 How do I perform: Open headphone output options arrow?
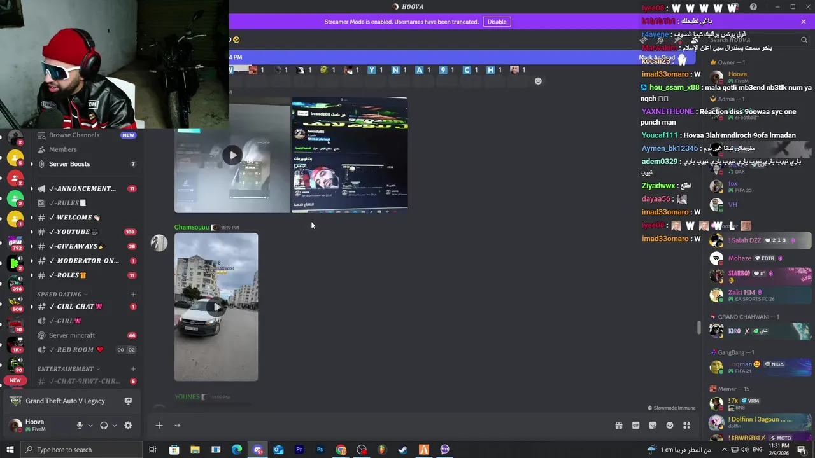pos(115,426)
